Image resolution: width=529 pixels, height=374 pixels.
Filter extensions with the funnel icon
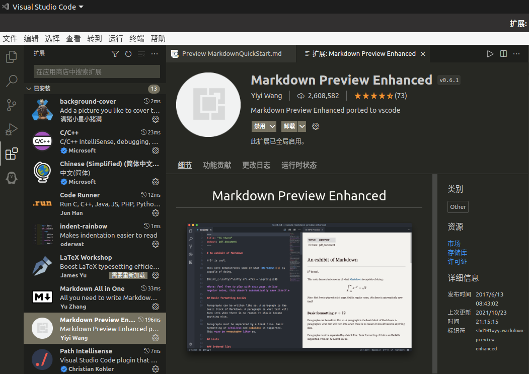tap(115, 54)
